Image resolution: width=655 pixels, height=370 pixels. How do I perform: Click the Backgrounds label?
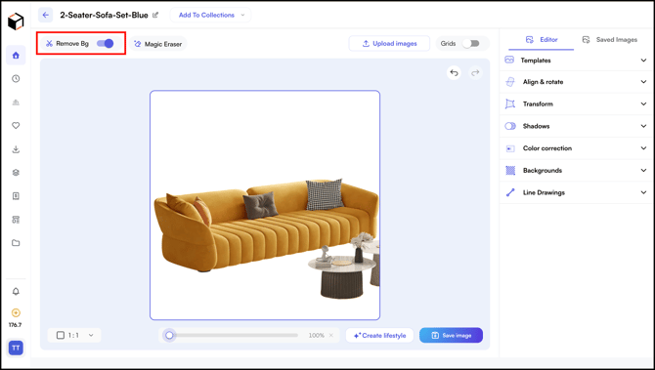[x=543, y=170]
